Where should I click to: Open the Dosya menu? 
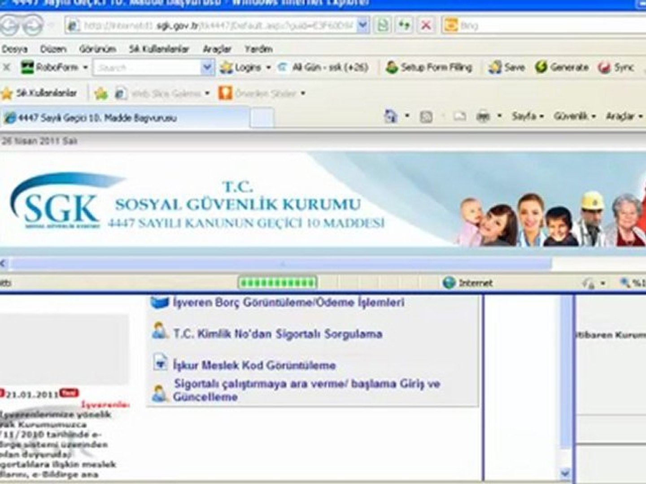[14, 49]
